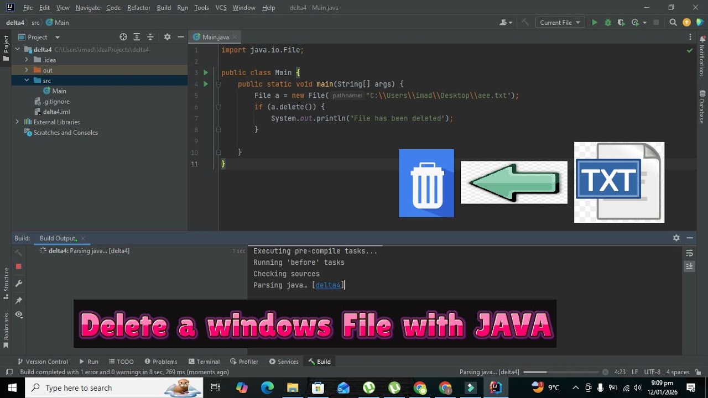Screen dimensions: 708x398
Task: Collapse all icon in Project panel
Action: [150, 37]
